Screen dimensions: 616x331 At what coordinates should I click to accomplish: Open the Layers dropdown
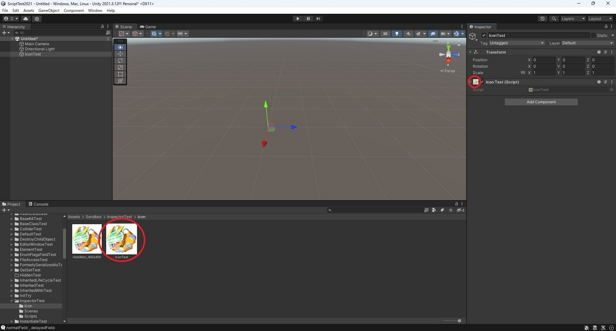click(573, 18)
